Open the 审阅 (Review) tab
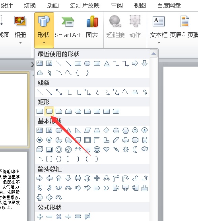The width and height of the screenshot is (198, 221). [117, 6]
